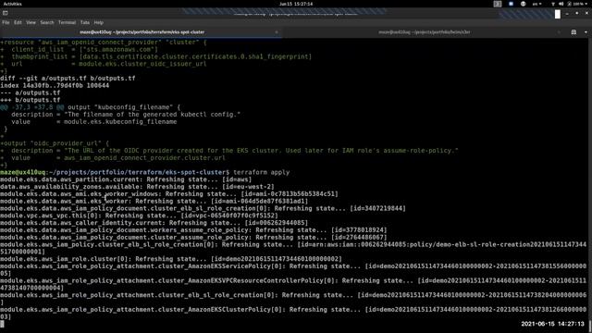Expand the tab list dropdown arrow

tap(586, 32)
